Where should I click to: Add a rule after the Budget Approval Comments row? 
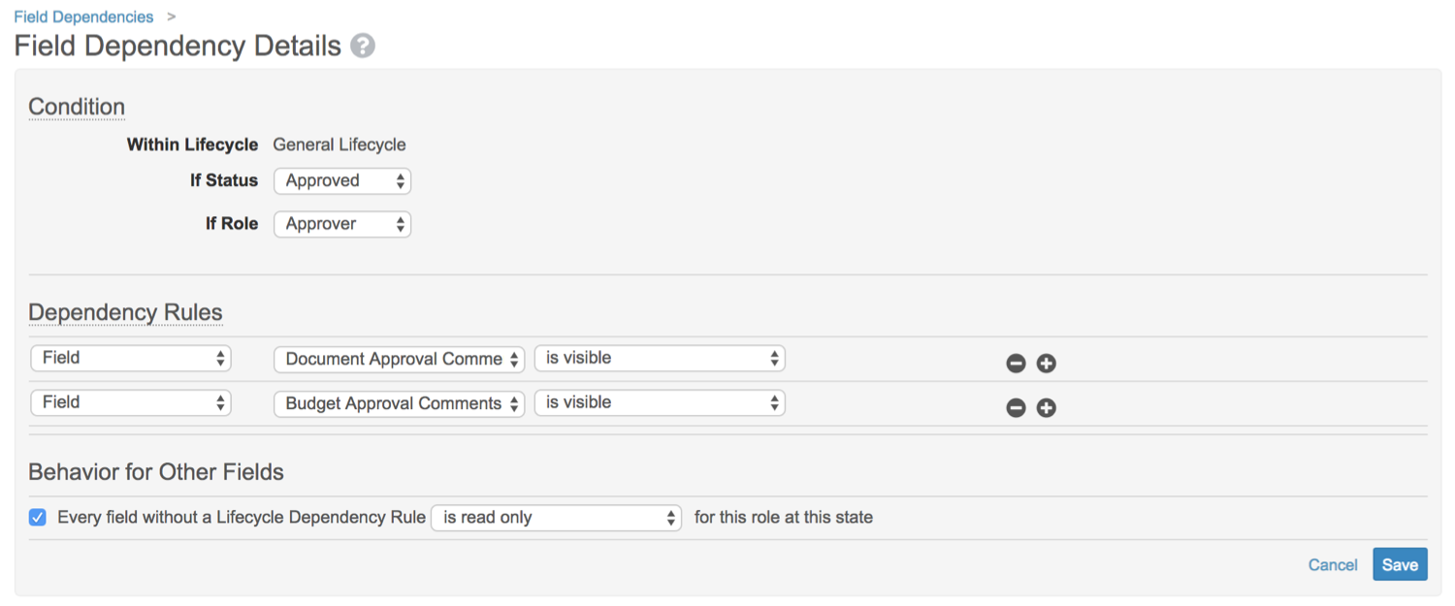point(1046,408)
